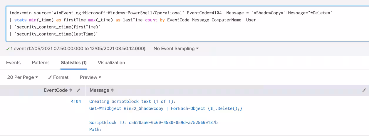The height and width of the screenshot is (136, 369).
Task: Click the EventCode column sort arrows
Action: click(71, 90)
